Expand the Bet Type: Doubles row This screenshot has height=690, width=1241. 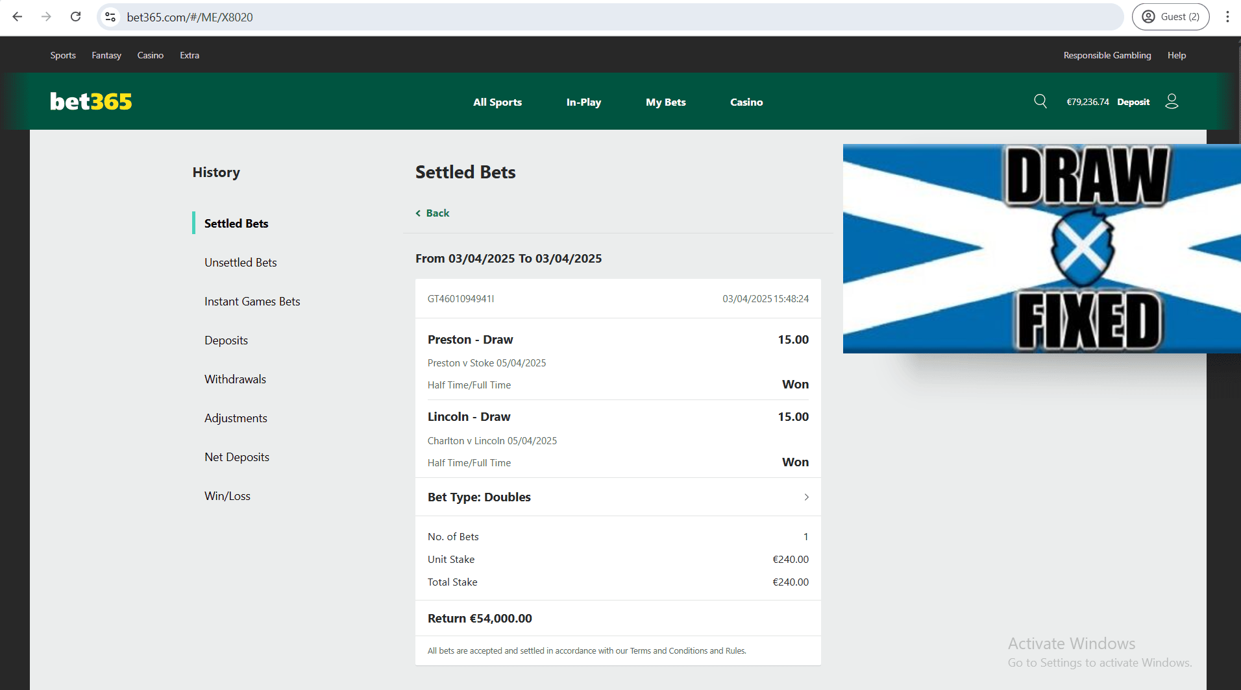[618, 497]
